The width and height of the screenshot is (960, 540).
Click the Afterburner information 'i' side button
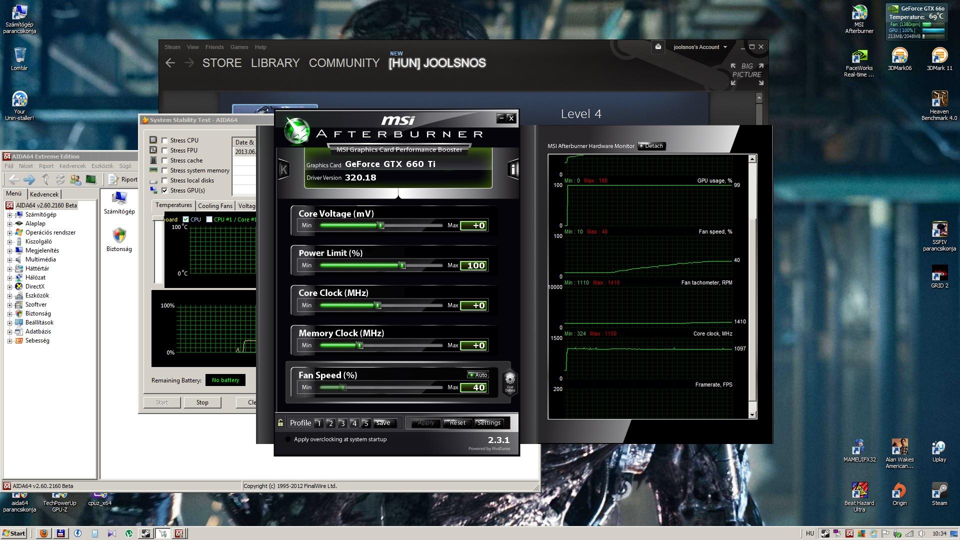tap(513, 169)
